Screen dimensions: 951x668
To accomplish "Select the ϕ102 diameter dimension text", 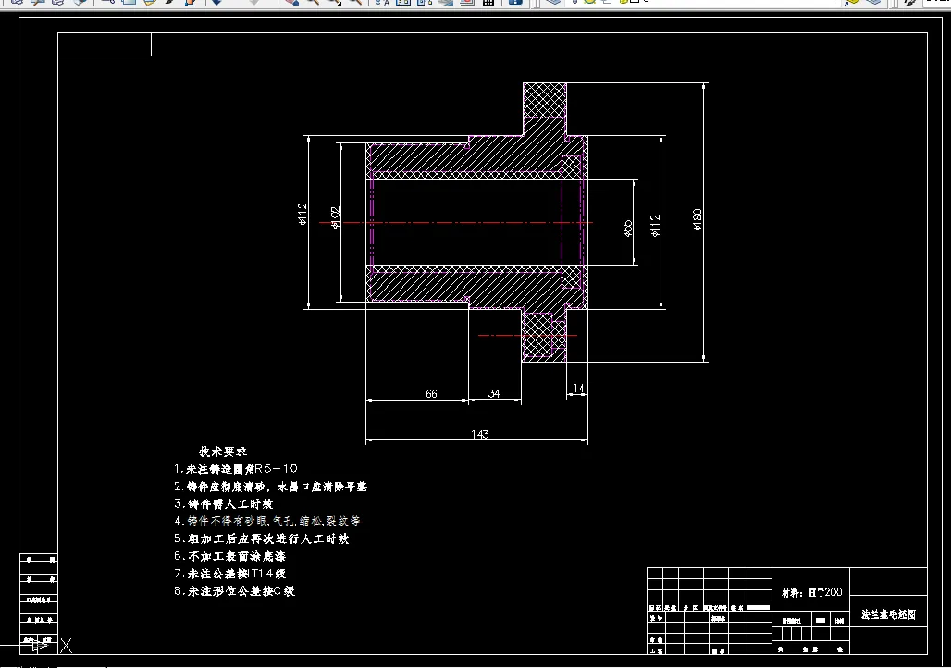I will pos(336,217).
